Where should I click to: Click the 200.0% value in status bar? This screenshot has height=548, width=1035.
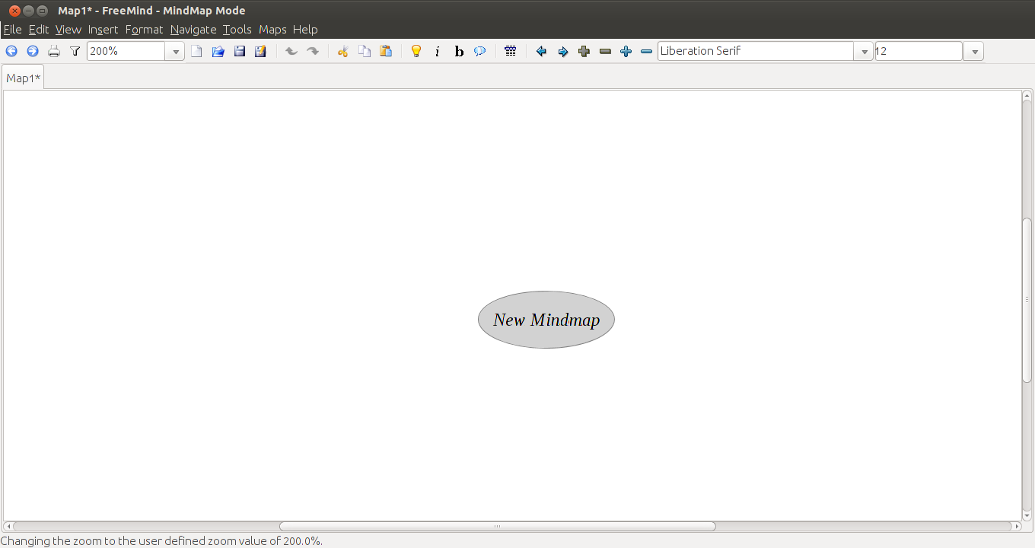(x=301, y=541)
